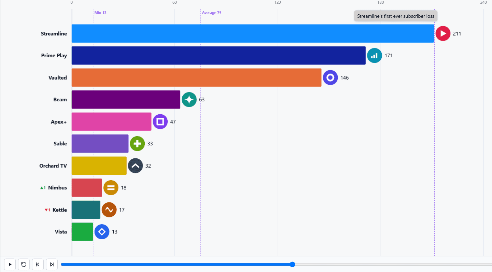Click the Prime Play bar-chart logo icon
The height and width of the screenshot is (272, 492).
[375, 56]
